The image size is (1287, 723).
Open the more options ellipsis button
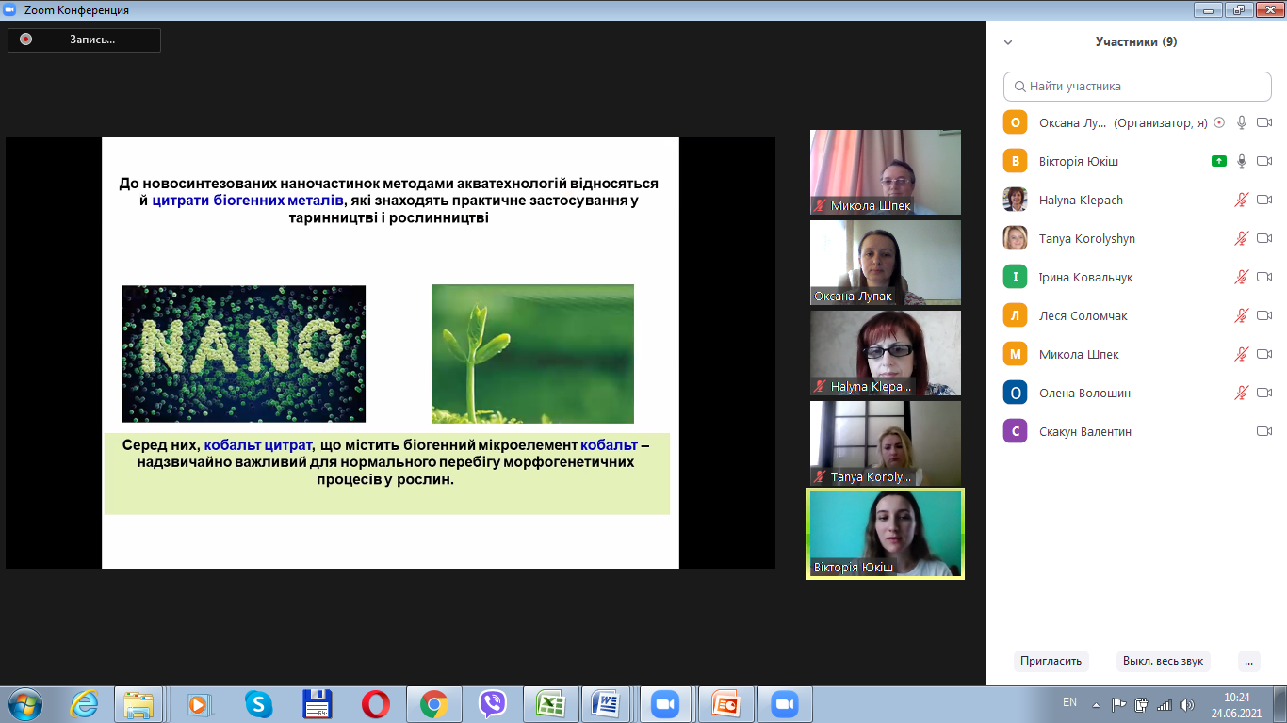coord(1248,661)
